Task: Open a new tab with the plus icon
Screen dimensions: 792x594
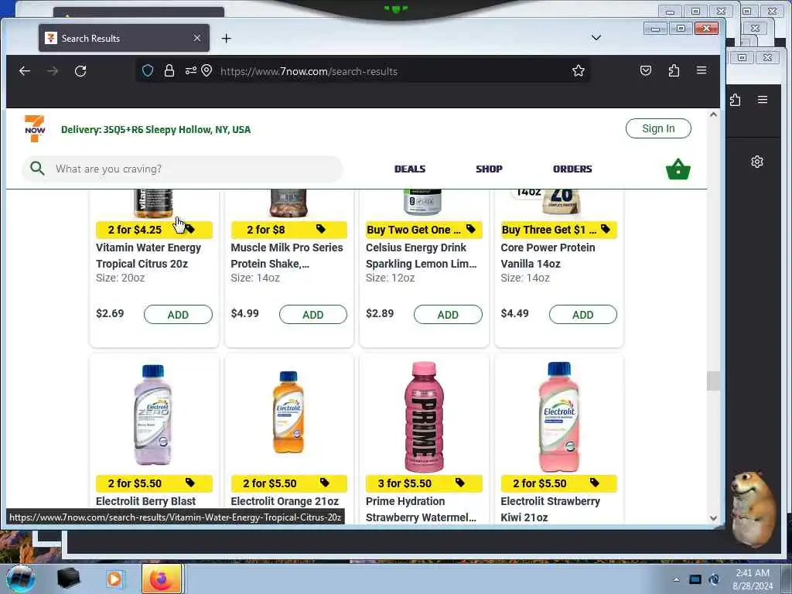Action: point(227,39)
